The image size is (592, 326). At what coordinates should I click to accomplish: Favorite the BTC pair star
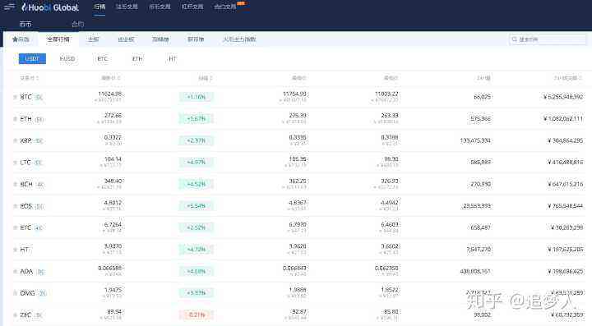tap(15, 97)
